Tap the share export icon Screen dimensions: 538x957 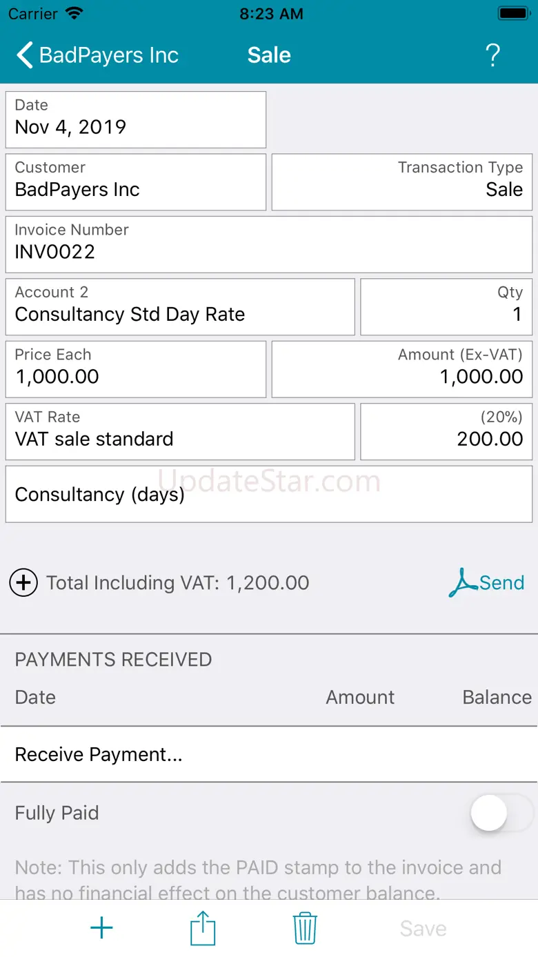(x=203, y=928)
